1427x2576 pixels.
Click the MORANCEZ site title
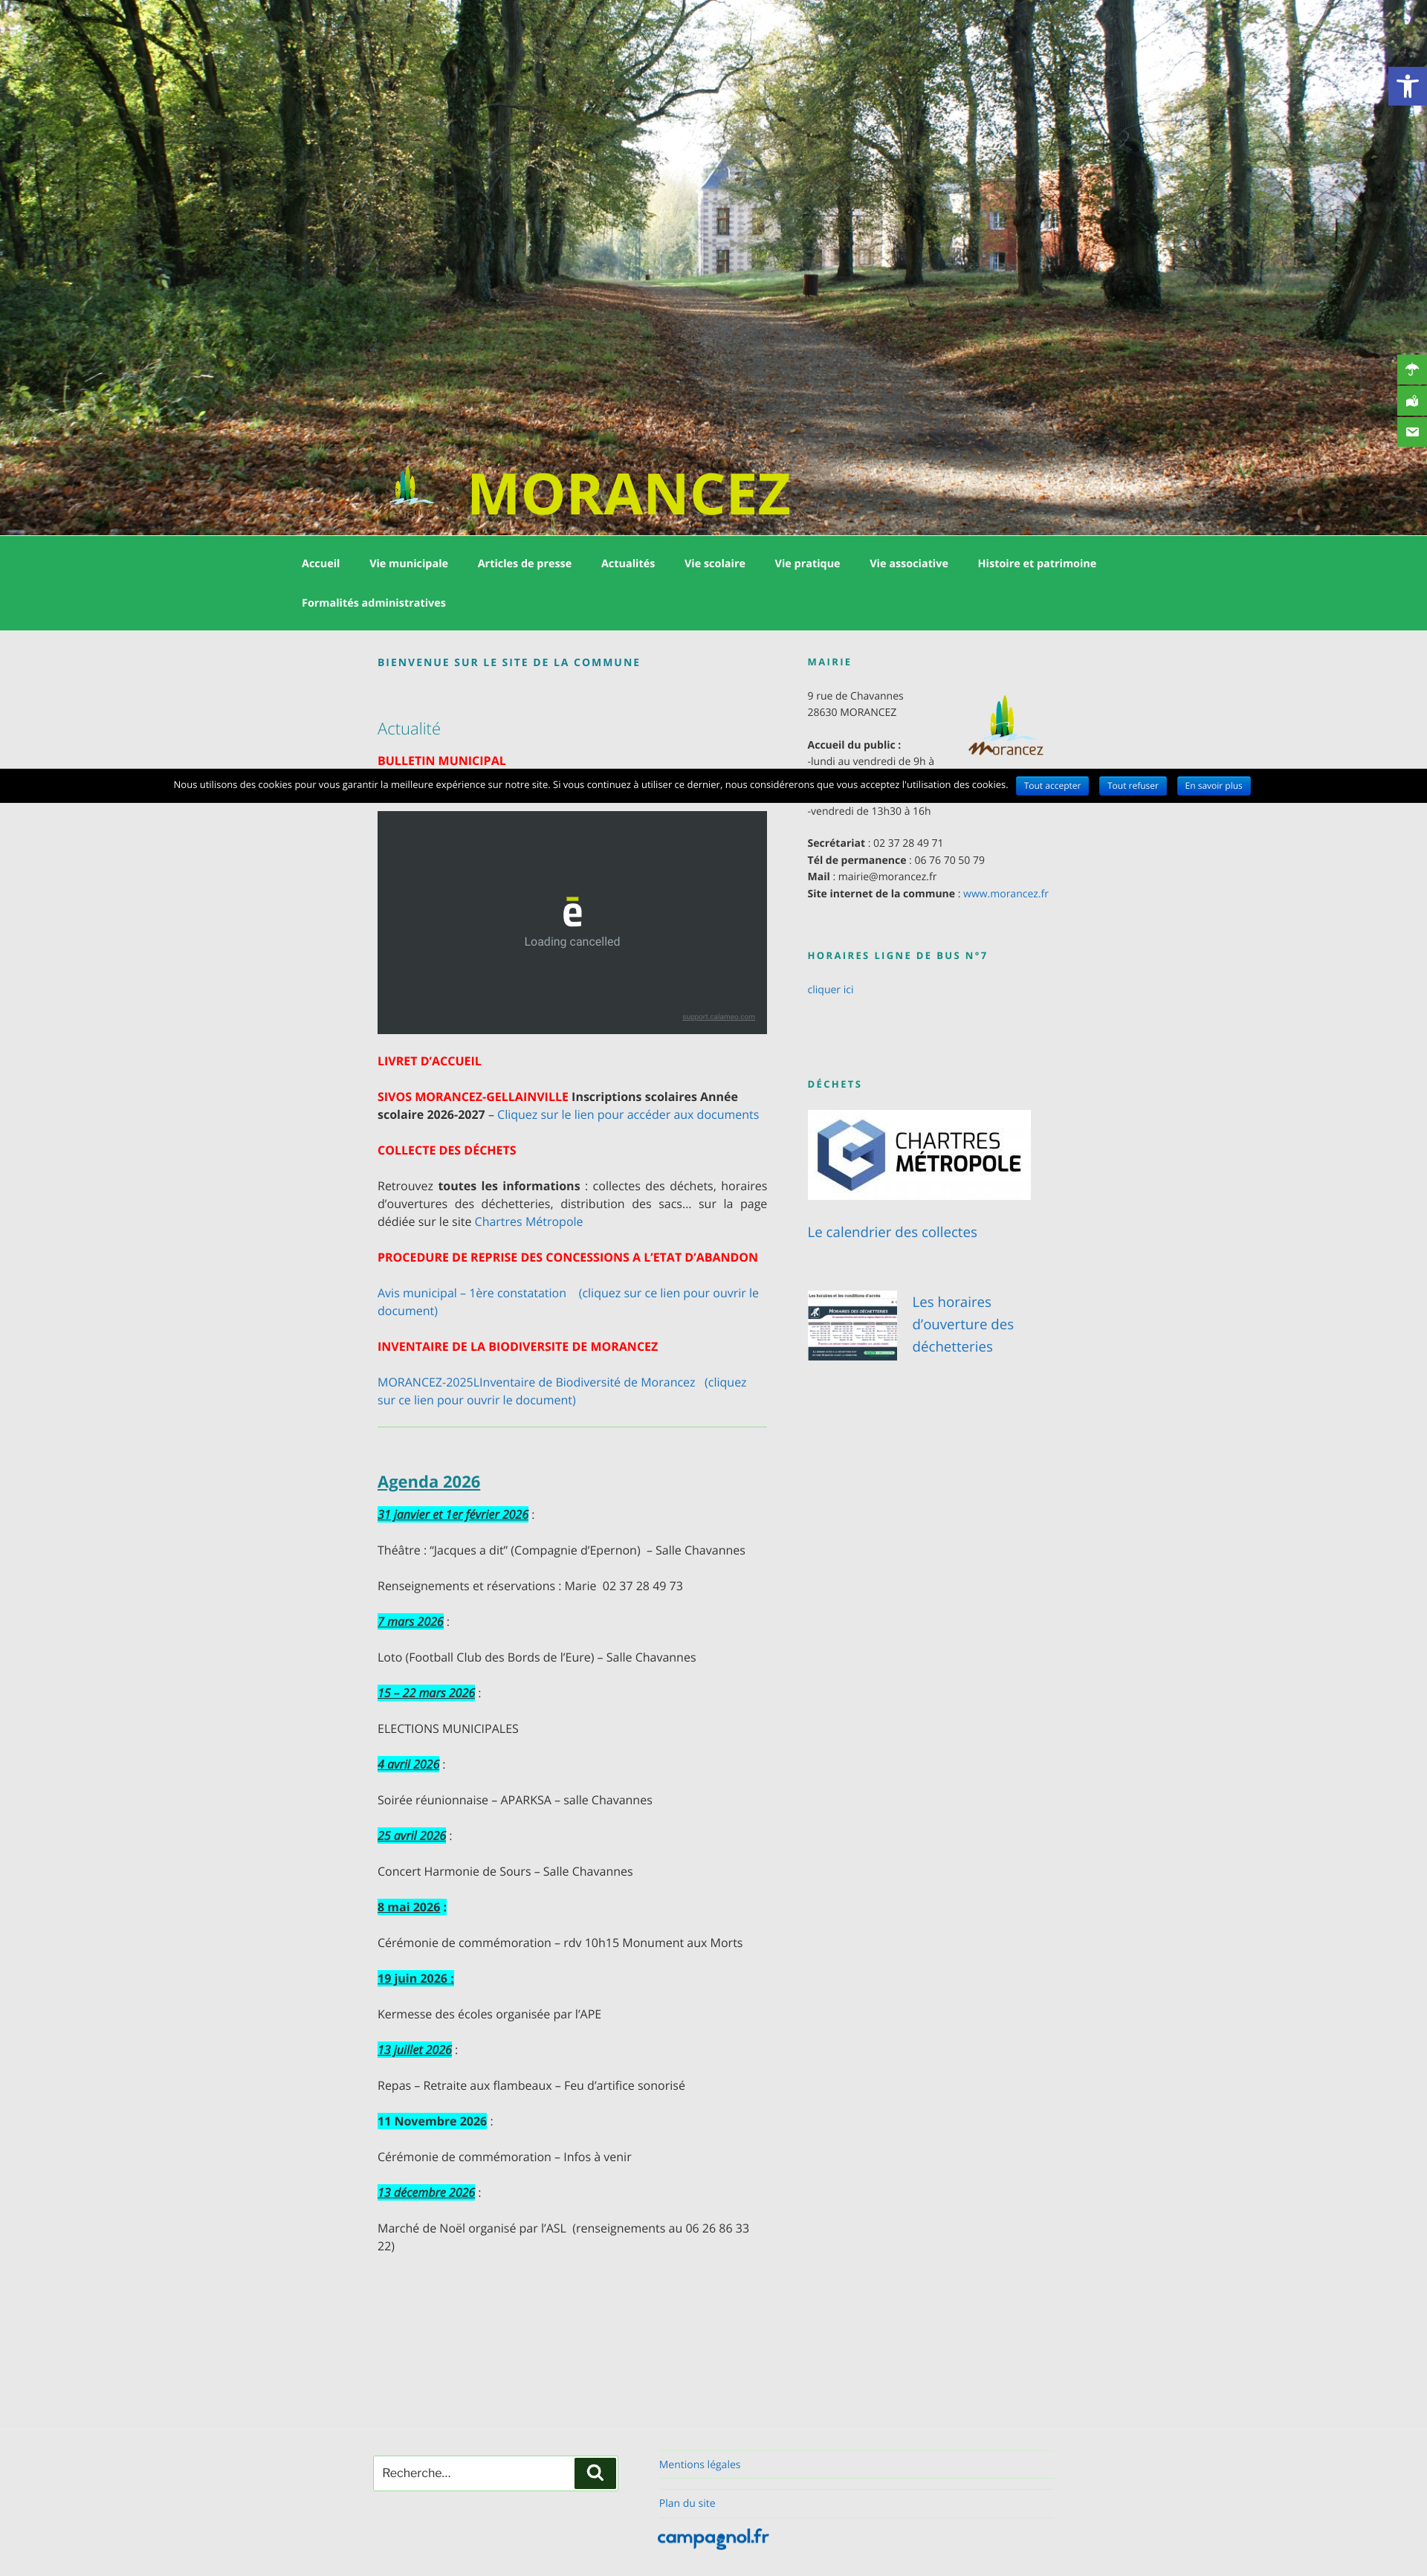point(629,493)
